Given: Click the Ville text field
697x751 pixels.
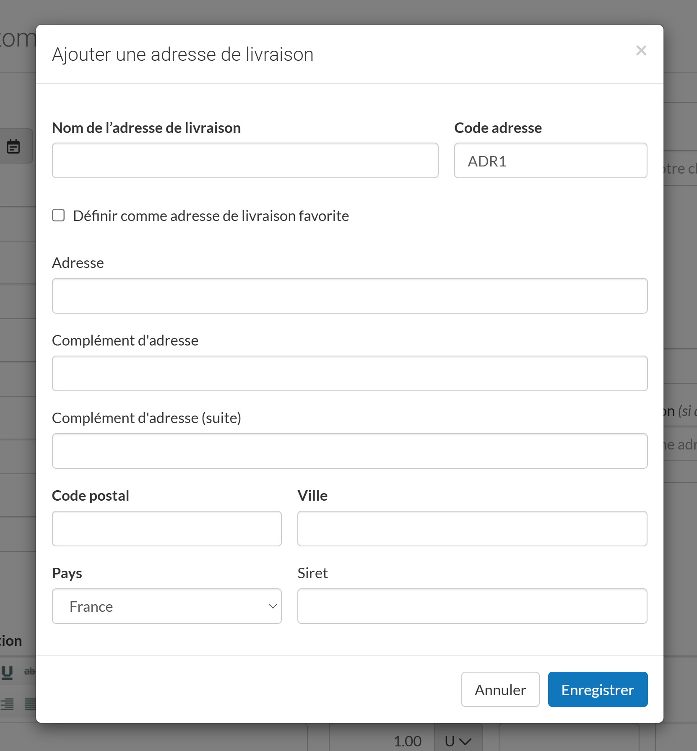Looking at the screenshot, I should coord(472,529).
